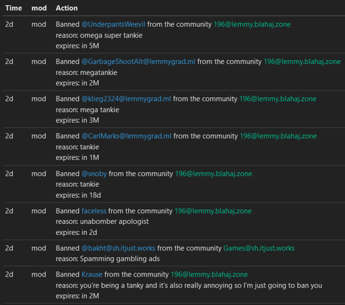View the faceless user profile
This screenshot has width=345, height=305.
94,211
